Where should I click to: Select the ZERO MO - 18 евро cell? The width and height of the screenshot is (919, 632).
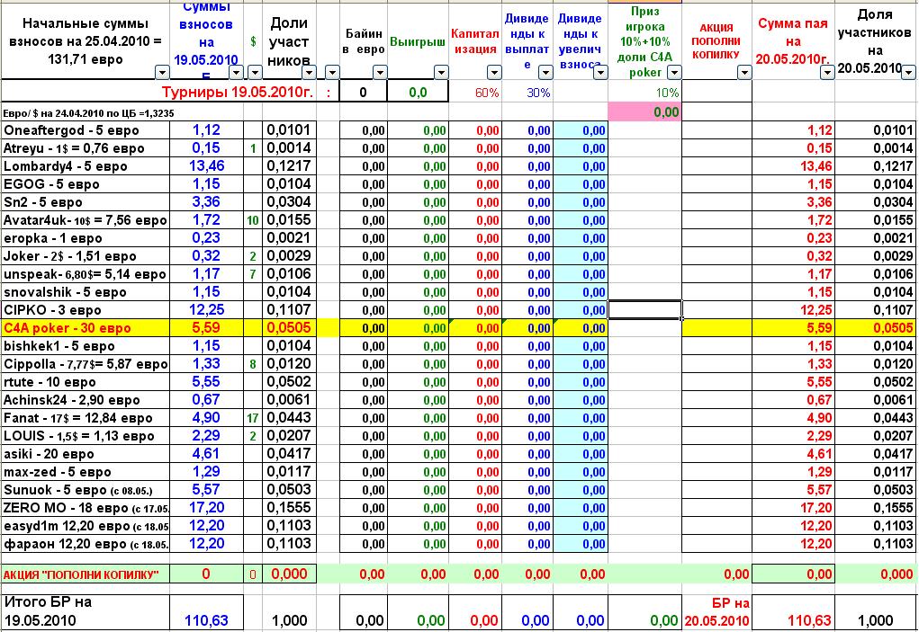click(x=86, y=509)
